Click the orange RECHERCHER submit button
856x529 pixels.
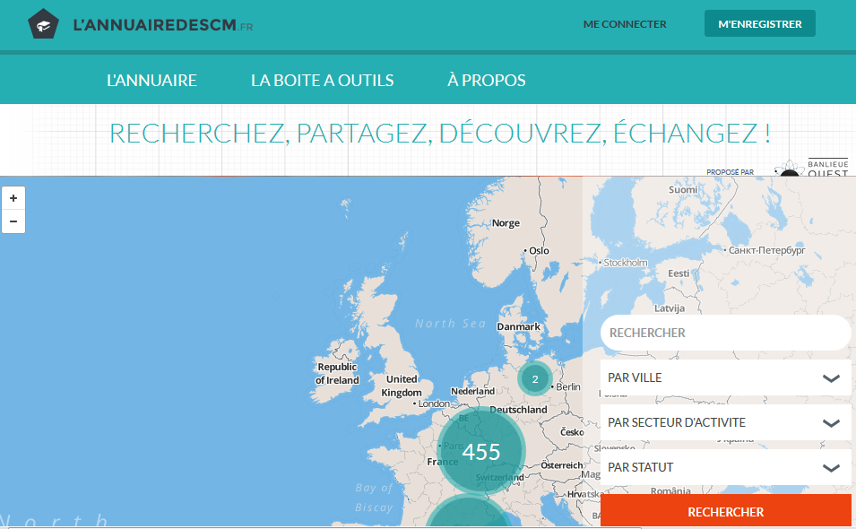[725, 511]
